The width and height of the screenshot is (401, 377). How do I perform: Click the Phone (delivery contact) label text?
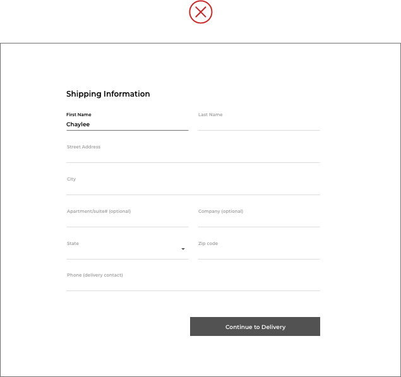[x=95, y=275]
